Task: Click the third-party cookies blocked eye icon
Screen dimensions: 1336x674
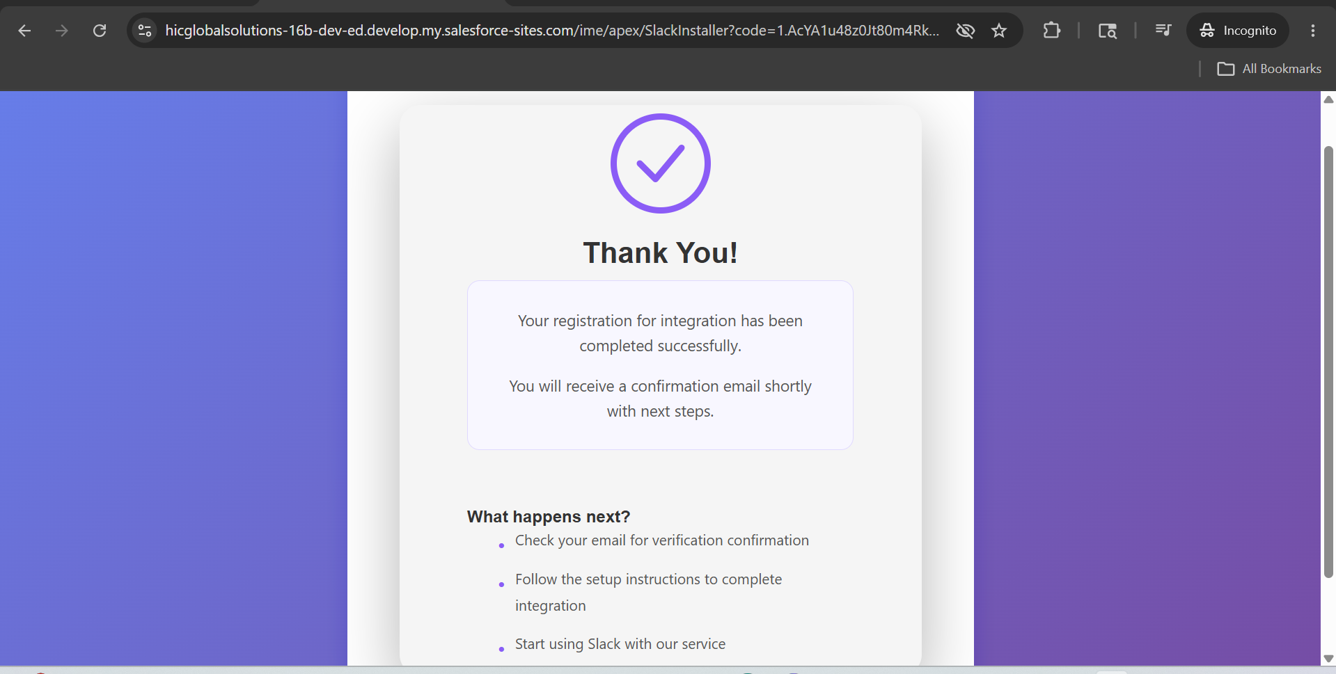Action: tap(965, 31)
